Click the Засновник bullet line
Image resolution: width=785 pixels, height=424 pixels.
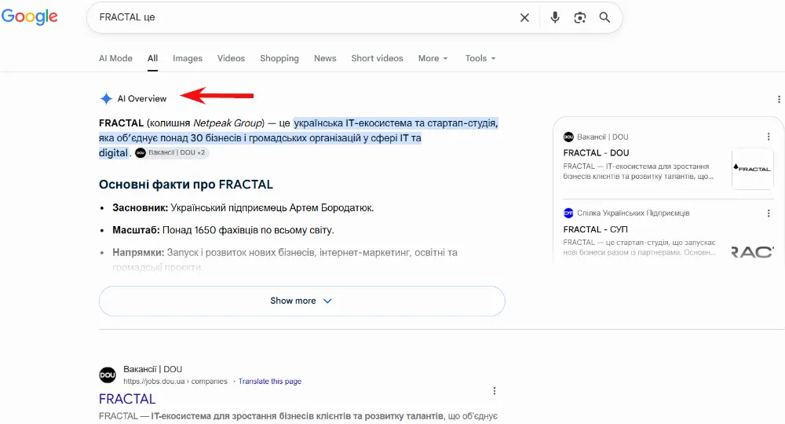tap(243, 208)
